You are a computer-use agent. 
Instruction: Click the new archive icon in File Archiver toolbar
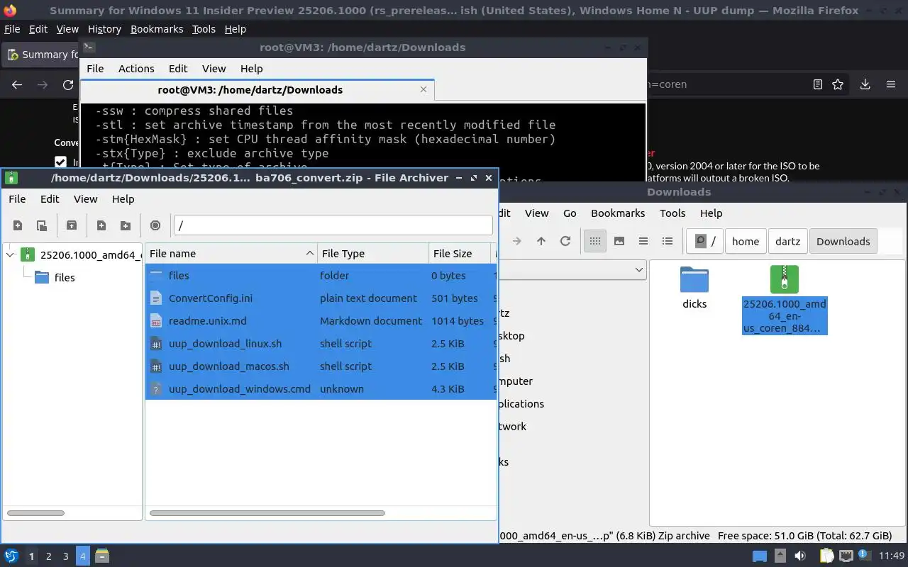[18, 225]
